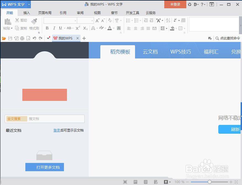Viewport: 242px width, 185px height.
Task: Toggle align right paragraph
Action: point(142,28)
